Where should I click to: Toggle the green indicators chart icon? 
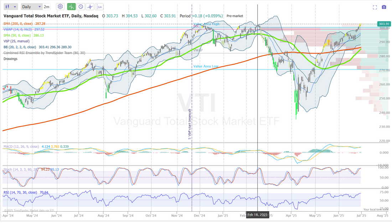point(71,7)
